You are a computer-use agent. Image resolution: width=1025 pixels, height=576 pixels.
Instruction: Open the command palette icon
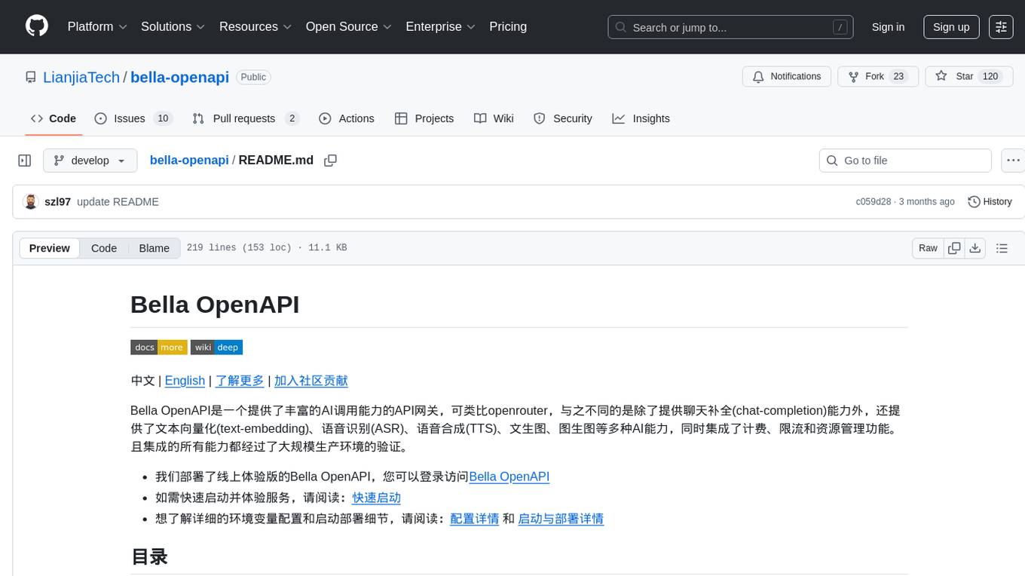coord(1001,26)
